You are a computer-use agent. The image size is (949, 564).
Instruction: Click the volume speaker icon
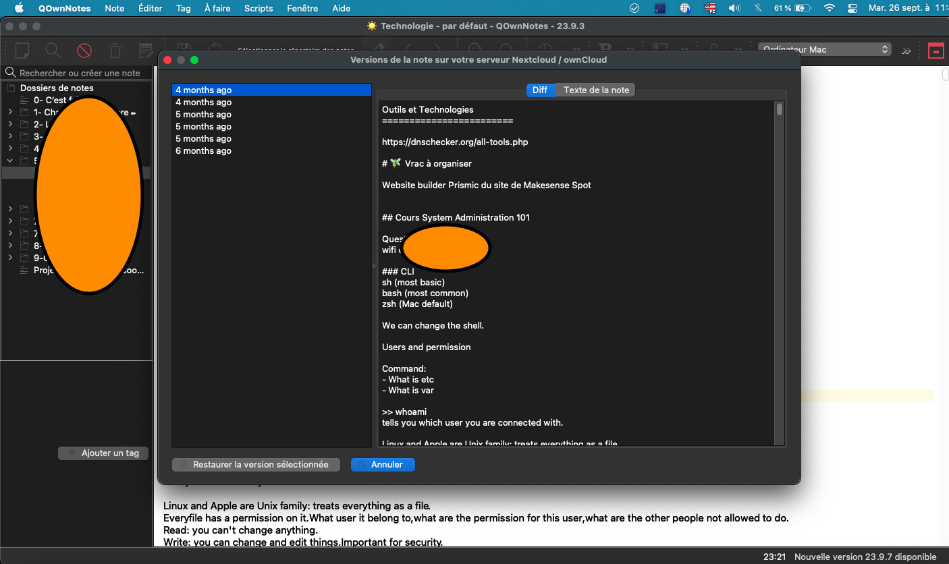coord(734,8)
